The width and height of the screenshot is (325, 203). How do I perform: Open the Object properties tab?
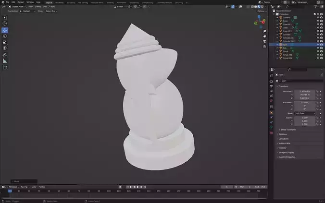[271, 113]
